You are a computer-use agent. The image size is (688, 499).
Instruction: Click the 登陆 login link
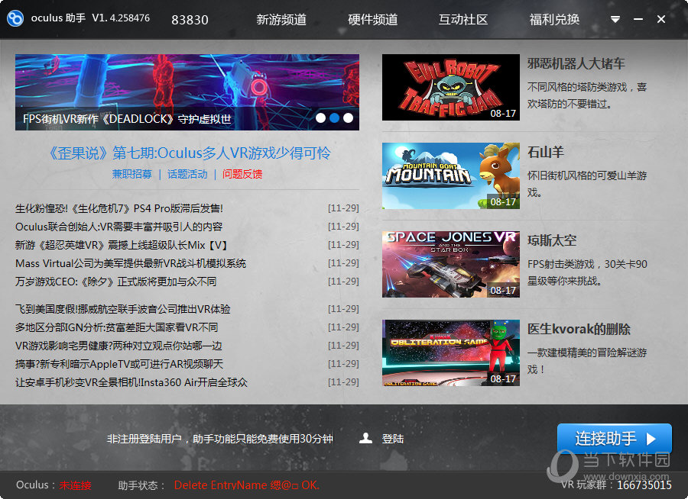click(x=393, y=439)
